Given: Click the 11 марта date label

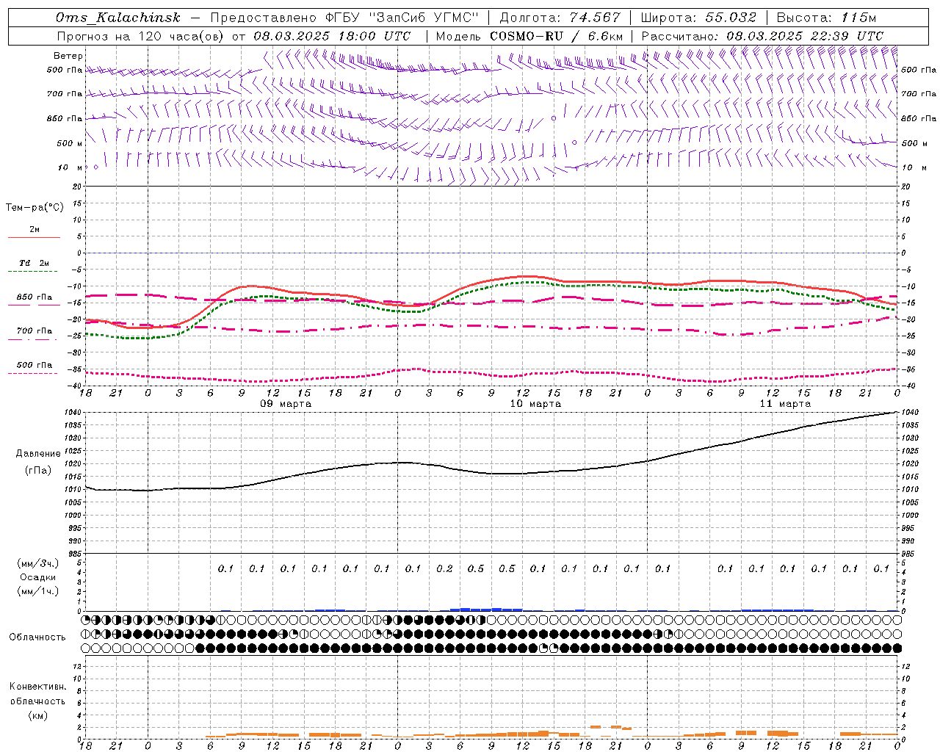Looking at the screenshot, I should (x=785, y=404).
